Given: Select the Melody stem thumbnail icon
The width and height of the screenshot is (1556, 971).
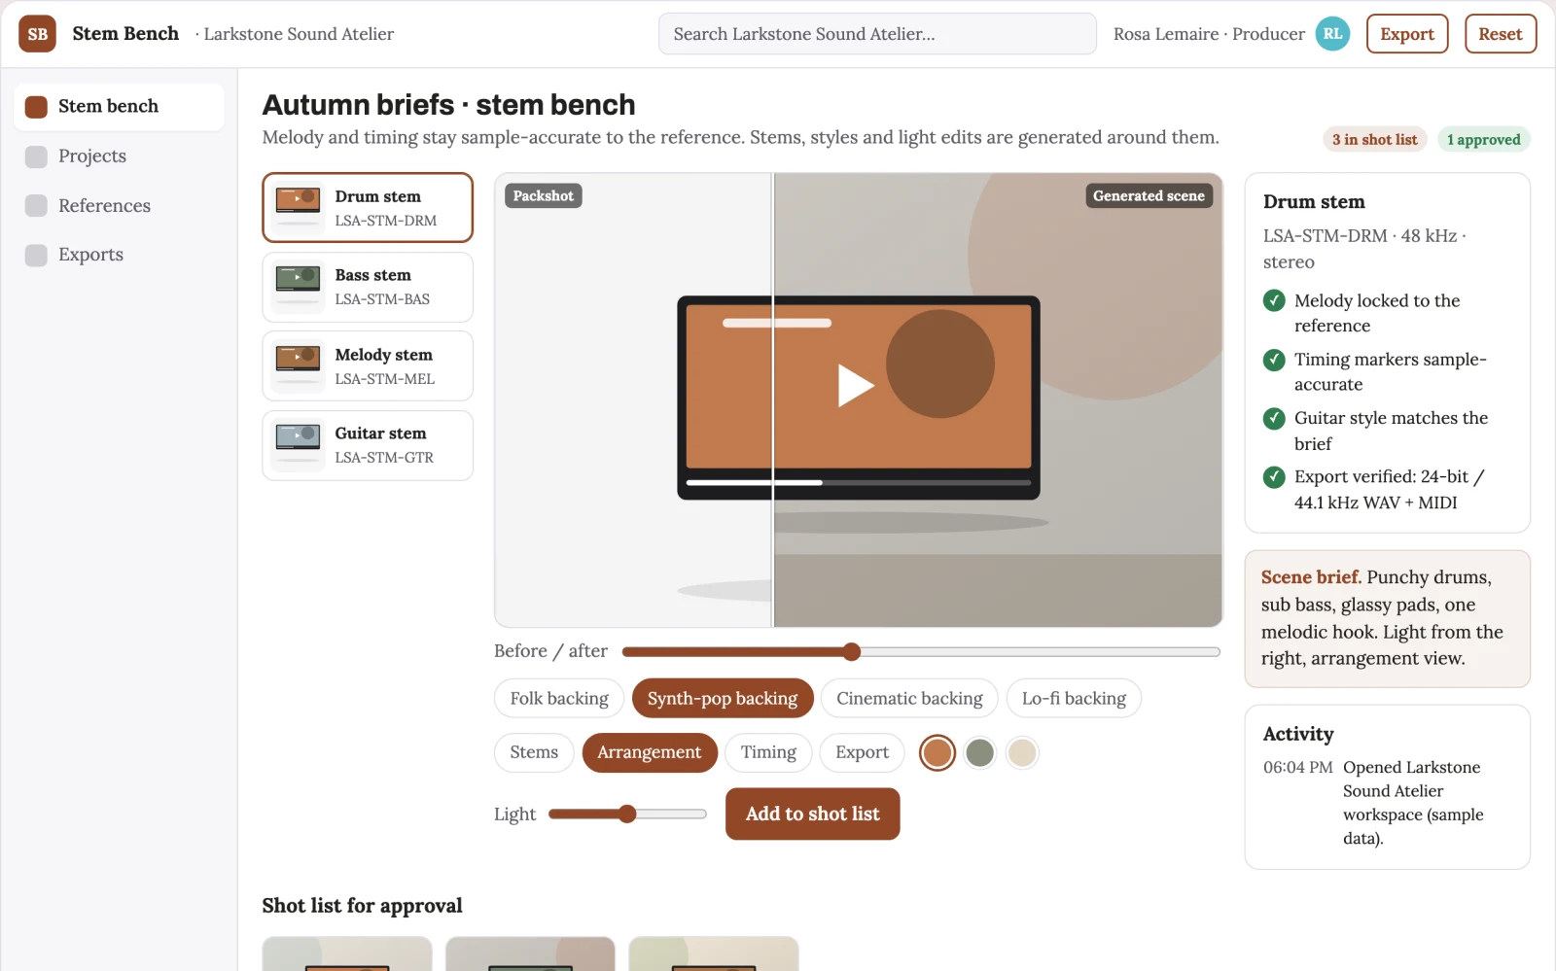Looking at the screenshot, I should tap(298, 365).
